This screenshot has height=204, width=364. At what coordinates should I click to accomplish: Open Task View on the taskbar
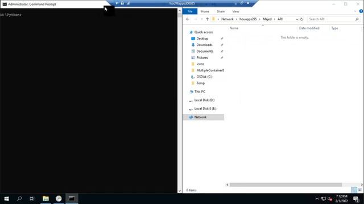click(32, 198)
